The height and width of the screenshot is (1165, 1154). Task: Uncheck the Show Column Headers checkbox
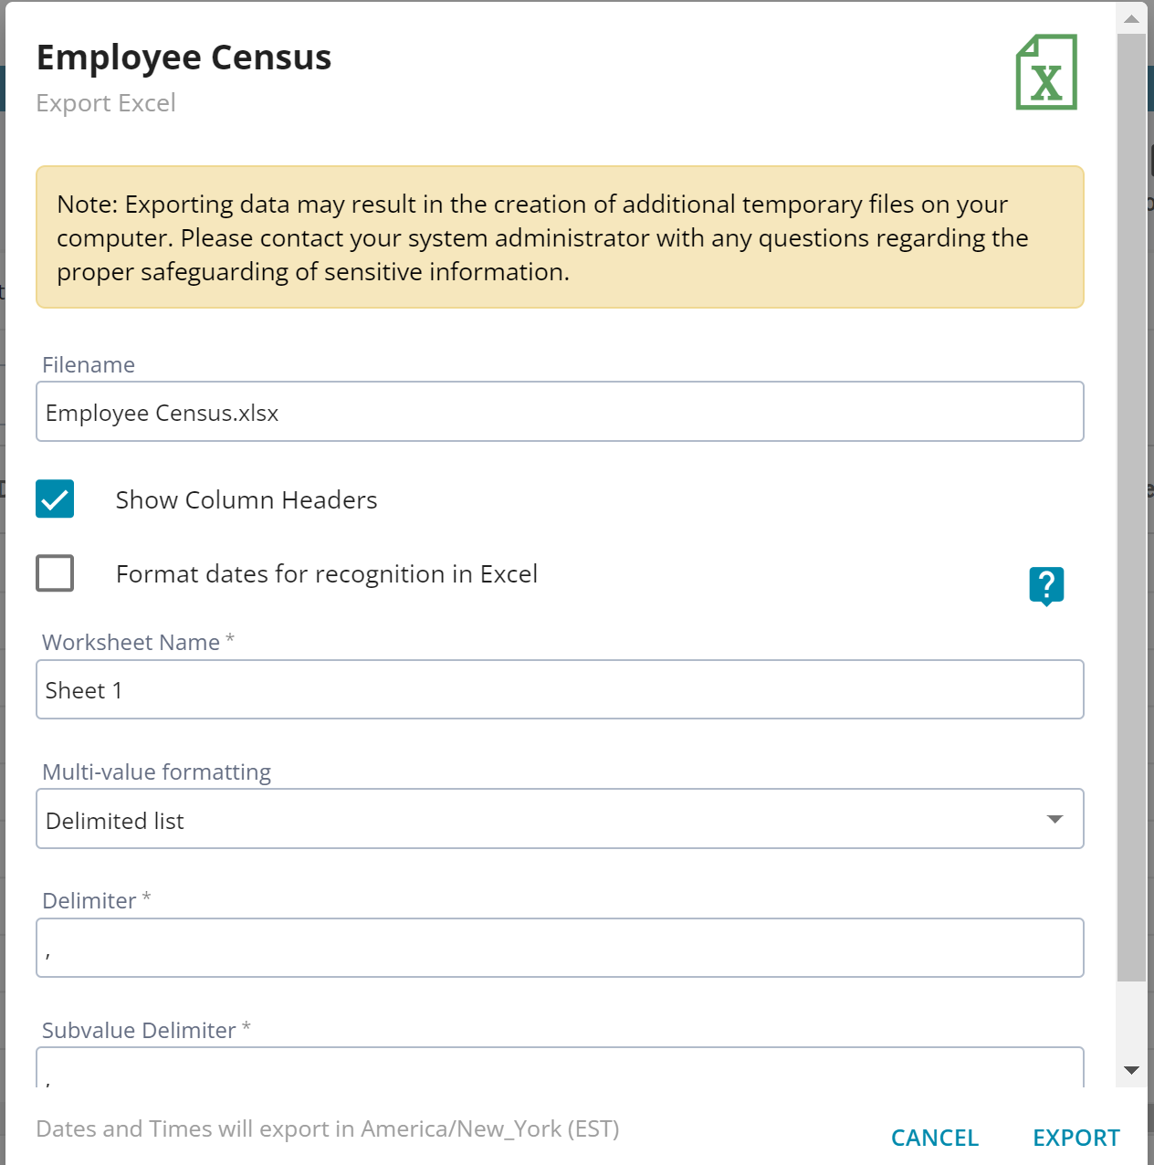pos(55,499)
